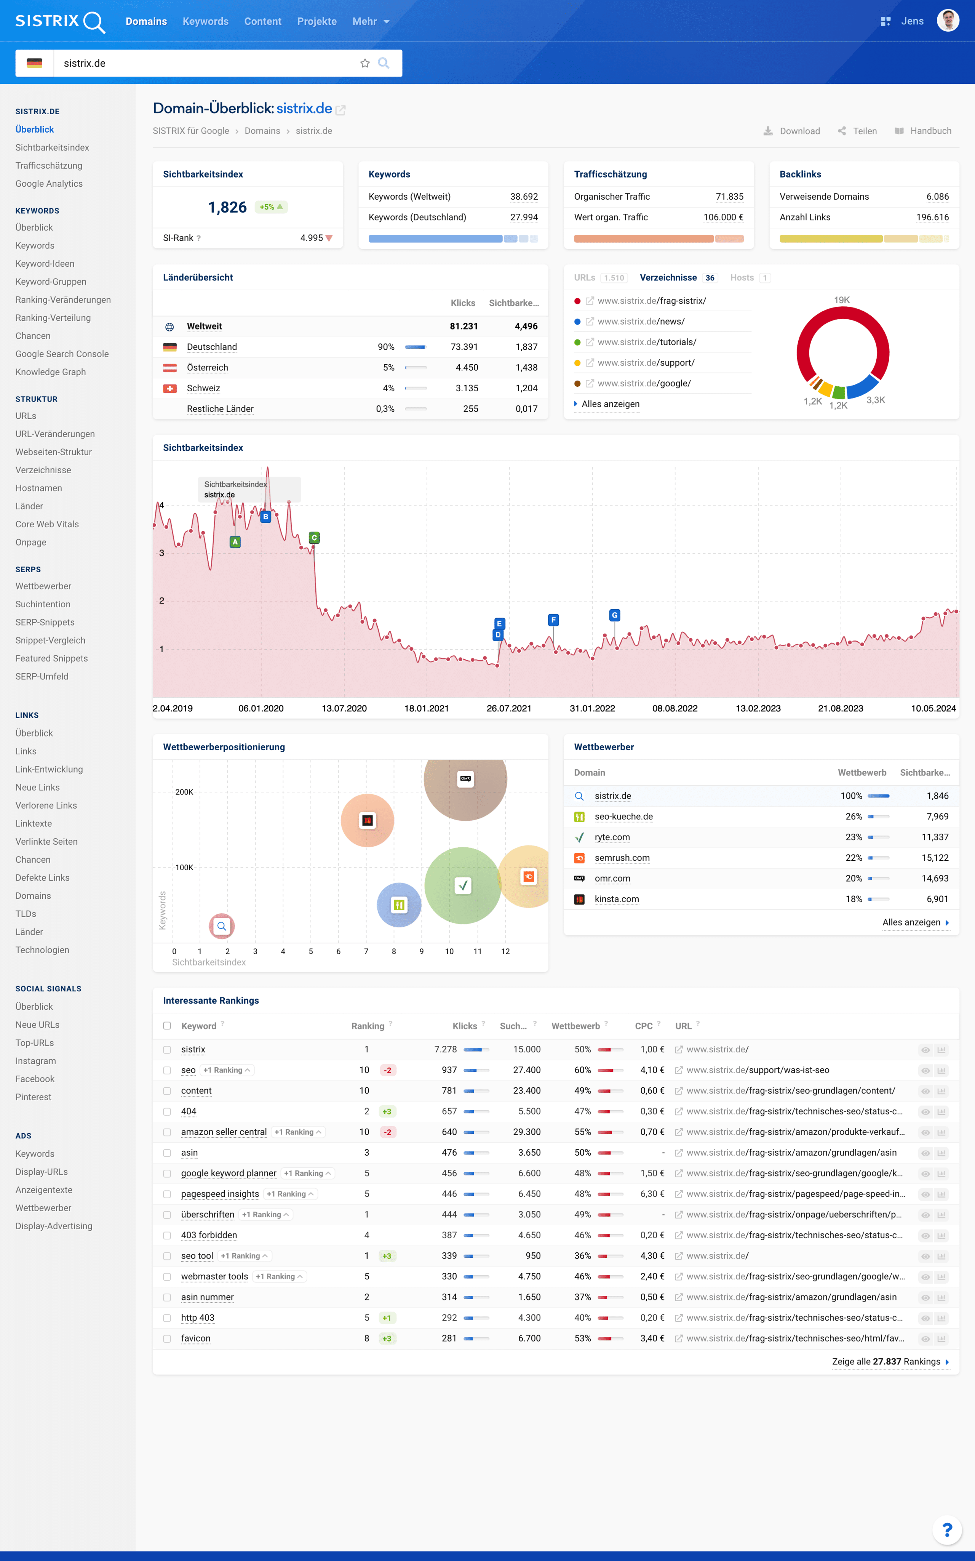This screenshot has height=1561, width=975.
Task: Expand Alles anzeigen under directories list
Action: coord(607,404)
